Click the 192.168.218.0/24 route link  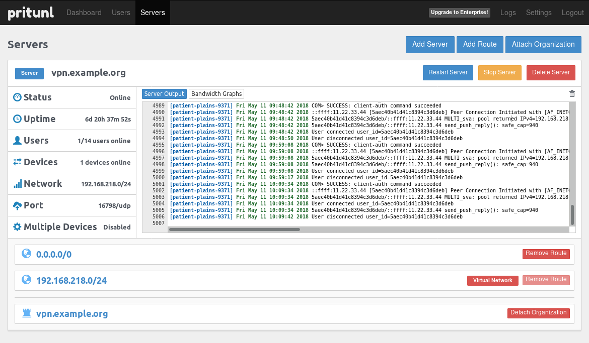[x=71, y=281]
